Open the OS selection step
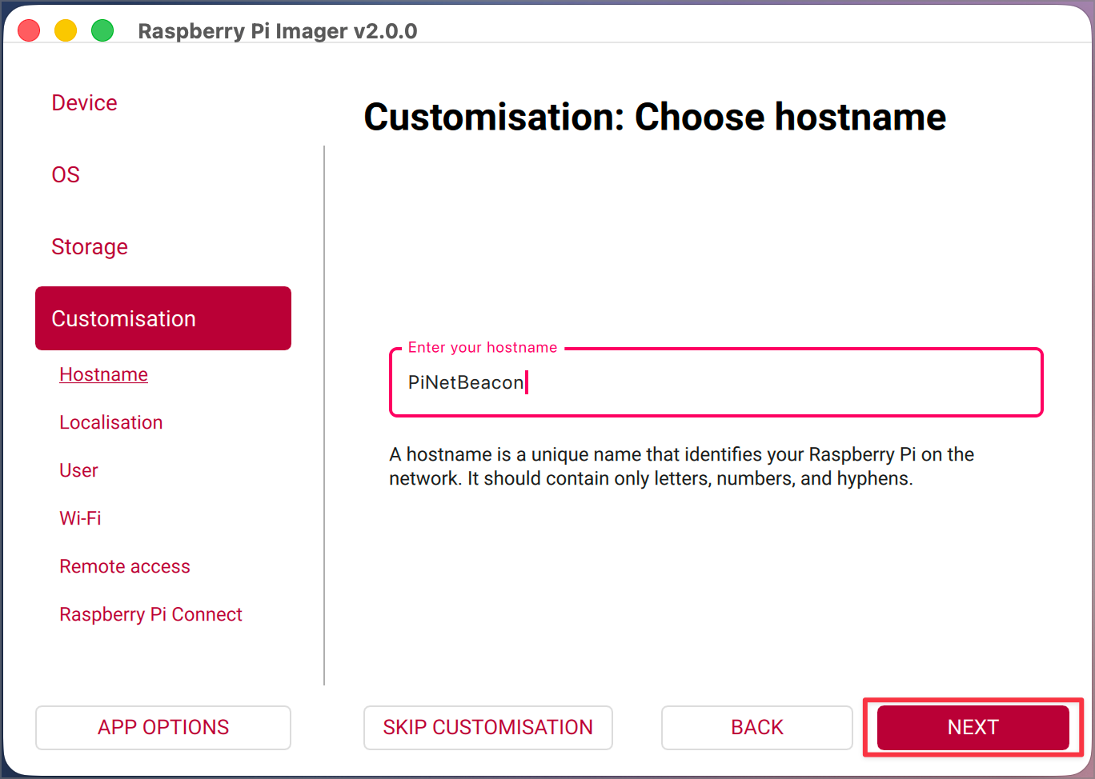The image size is (1095, 779). pyautogui.click(x=66, y=174)
